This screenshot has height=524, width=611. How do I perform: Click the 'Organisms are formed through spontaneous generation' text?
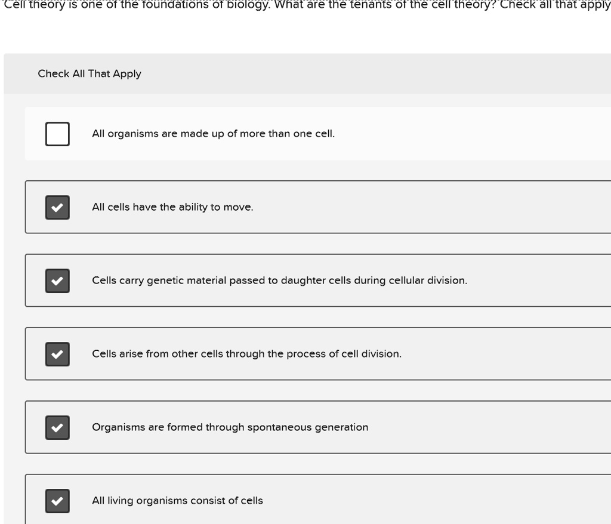click(230, 427)
